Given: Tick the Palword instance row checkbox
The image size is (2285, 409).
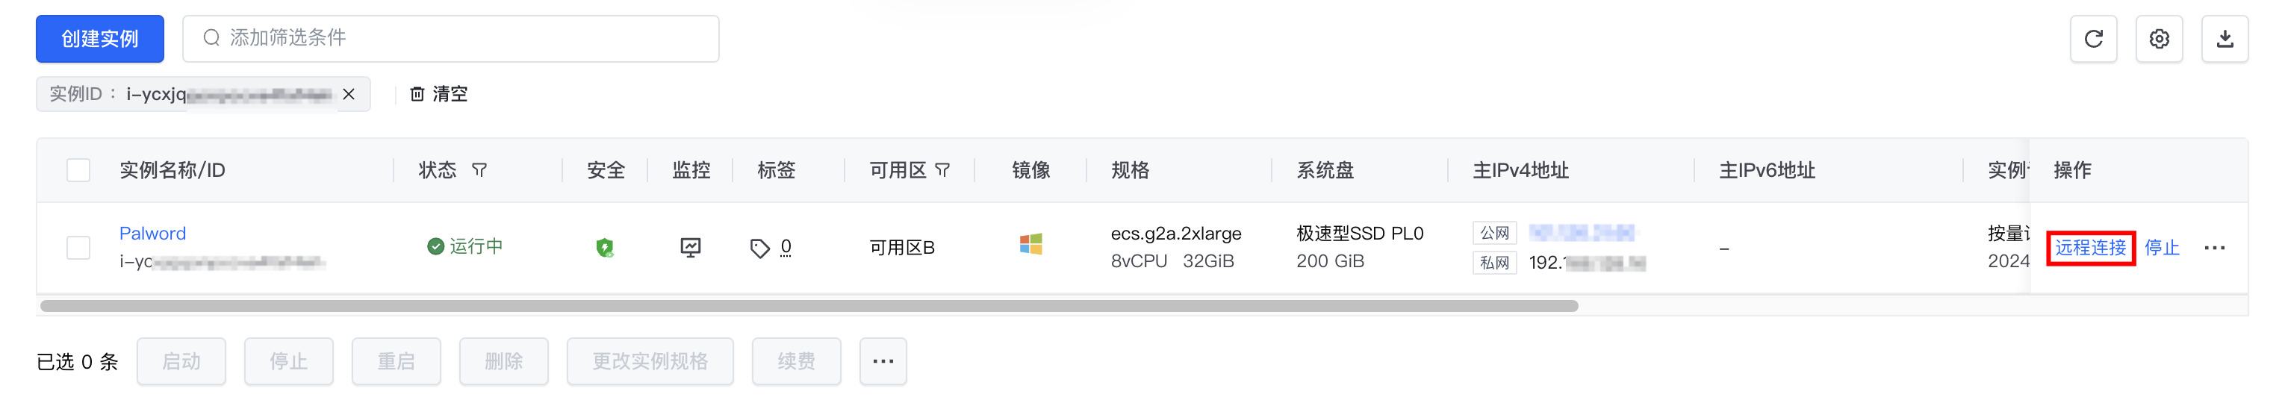Looking at the screenshot, I should (79, 248).
